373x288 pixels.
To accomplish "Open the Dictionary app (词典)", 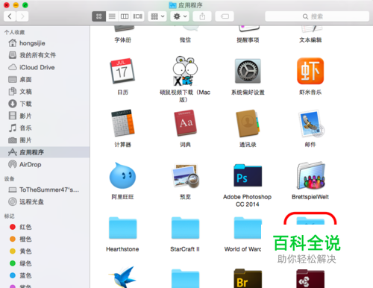I will [185, 123].
